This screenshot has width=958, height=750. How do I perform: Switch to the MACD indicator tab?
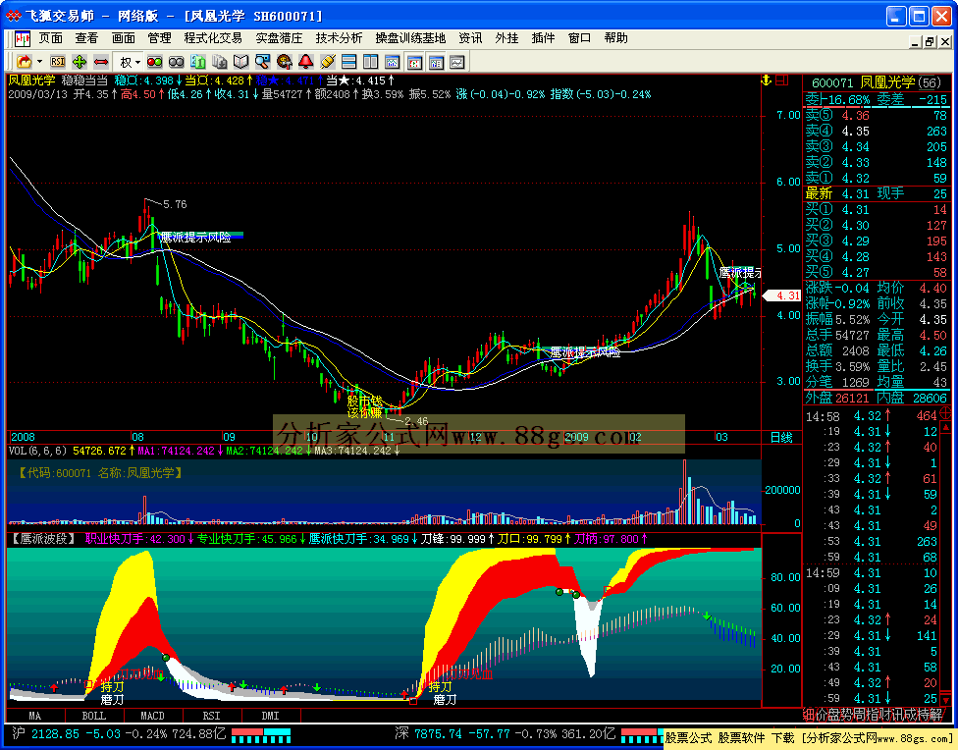[x=153, y=716]
